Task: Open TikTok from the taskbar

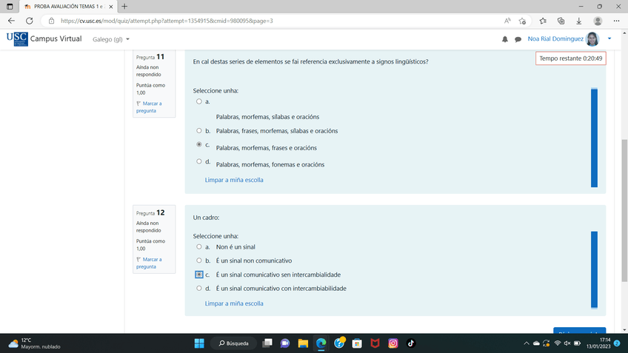Action: point(411,343)
